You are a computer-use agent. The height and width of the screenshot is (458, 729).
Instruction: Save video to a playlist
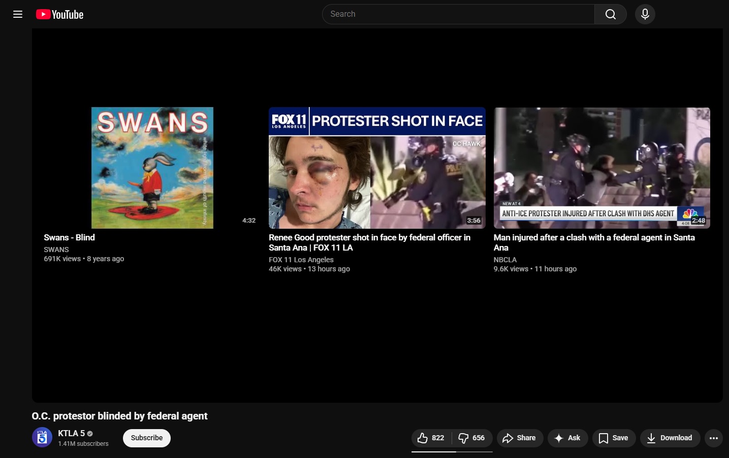614,438
